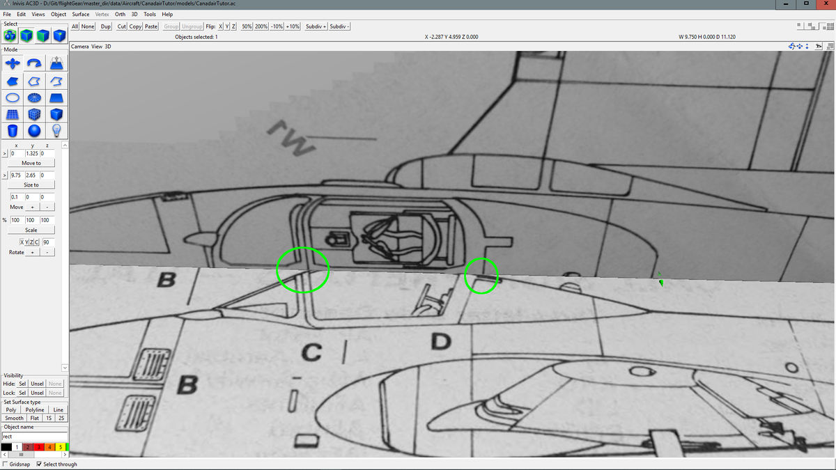The width and height of the screenshot is (836, 470).
Task: Toggle the Surface select mode
Action: [43, 35]
